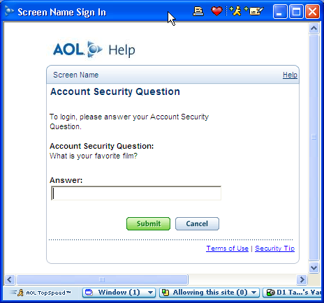Click the vertical scrollbar down arrow
This screenshot has width=324, height=303.
(314, 267)
